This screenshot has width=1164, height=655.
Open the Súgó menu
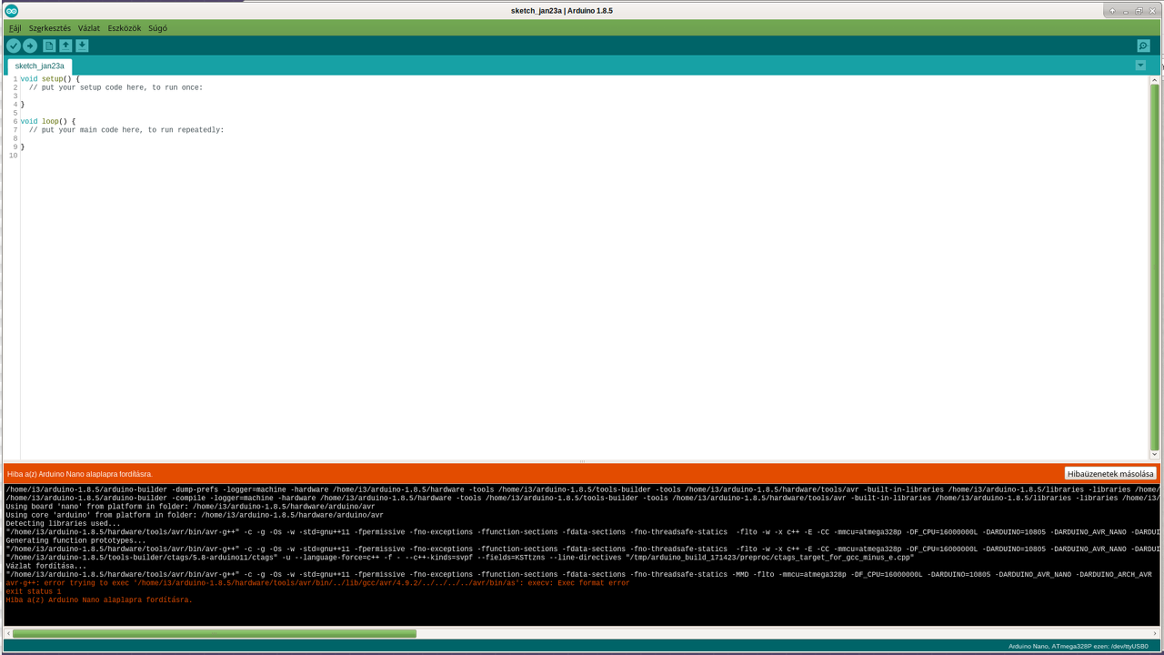click(x=157, y=28)
